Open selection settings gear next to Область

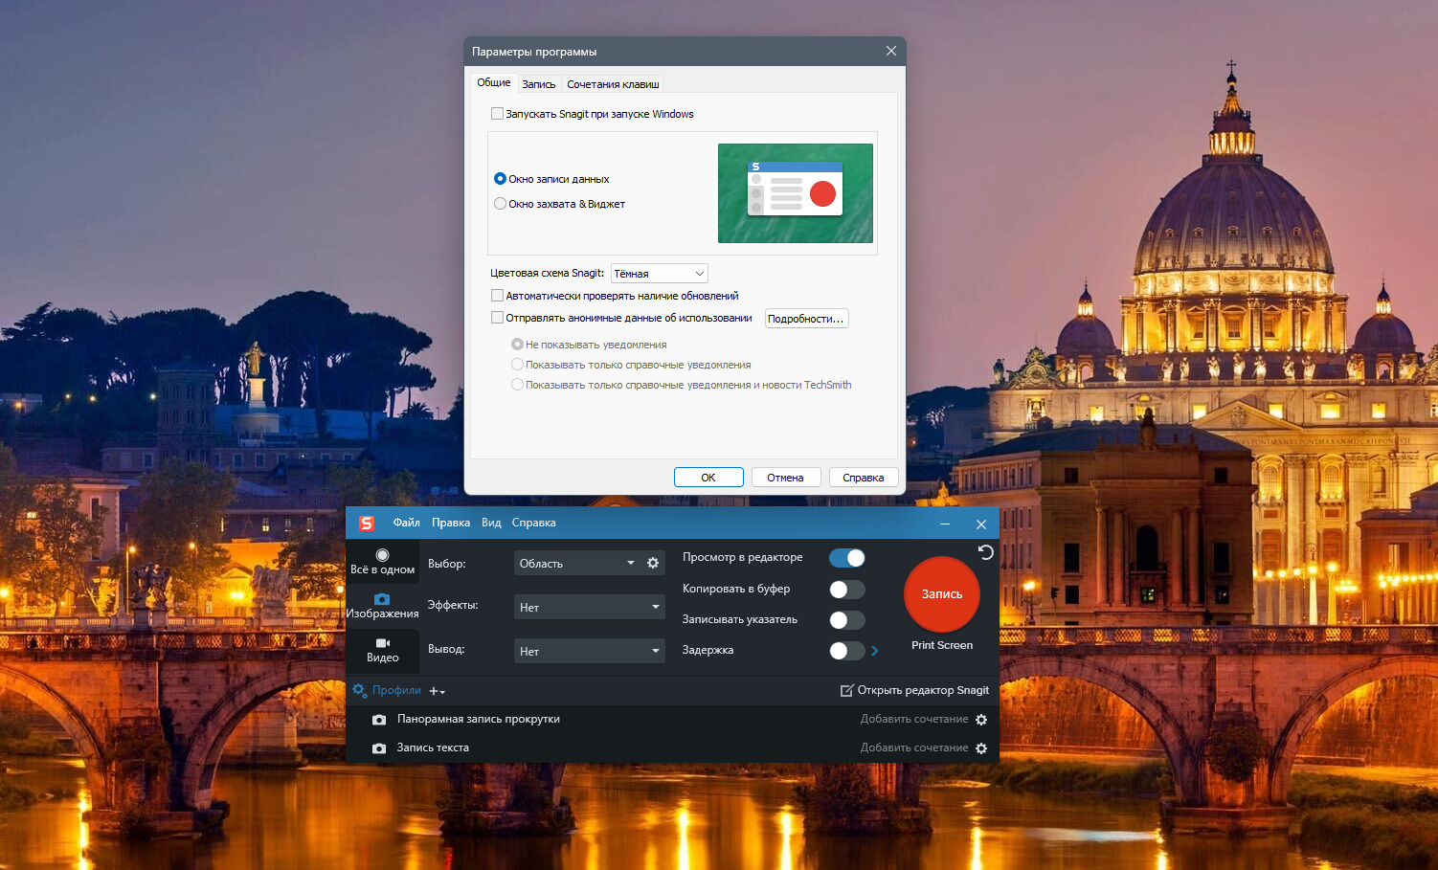pyautogui.click(x=653, y=563)
